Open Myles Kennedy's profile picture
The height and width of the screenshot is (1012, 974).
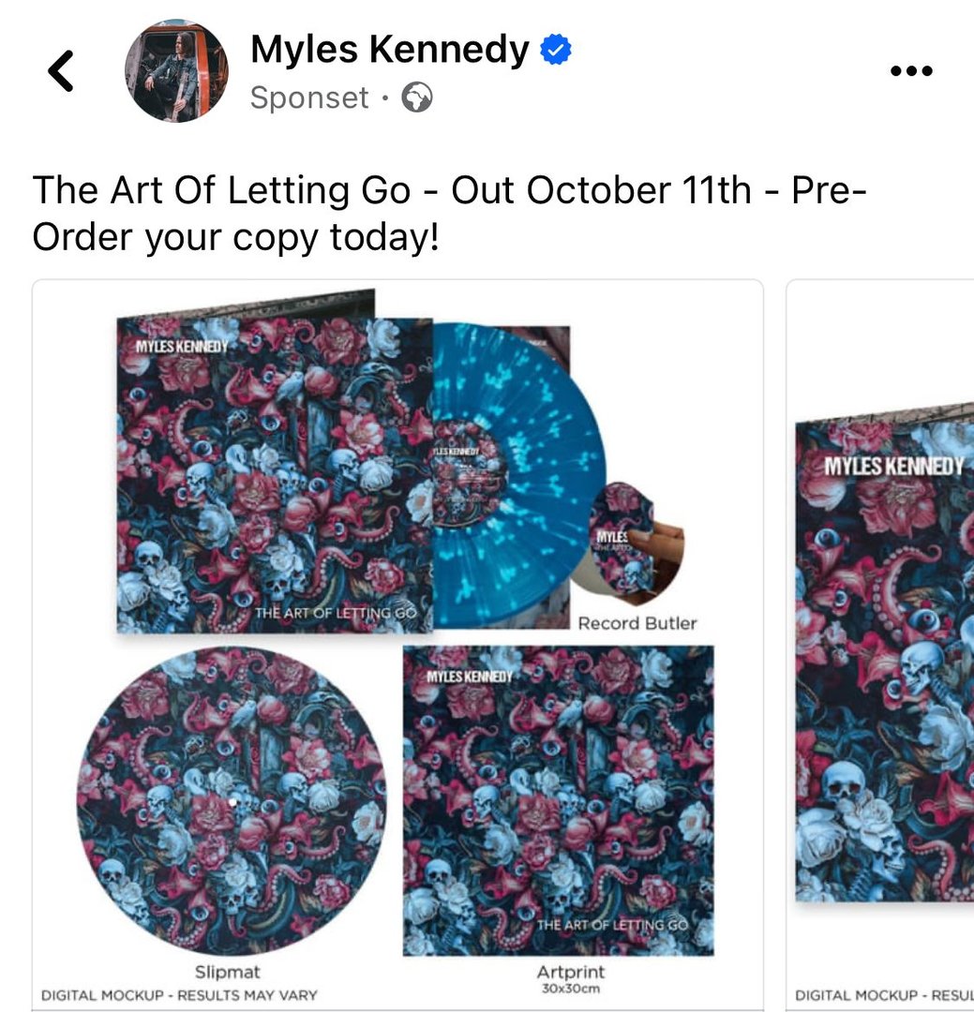176,70
